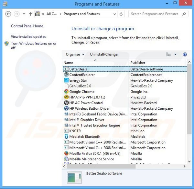This screenshot has width=194, height=189.
Task: Select the HMA! Pro VPN 2.8.11.2 name
Action: tap(87, 97)
